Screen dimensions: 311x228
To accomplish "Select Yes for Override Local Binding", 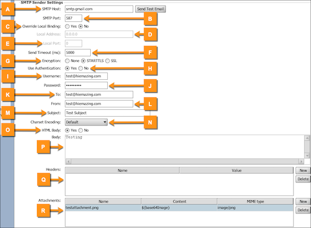I will point(67,26).
